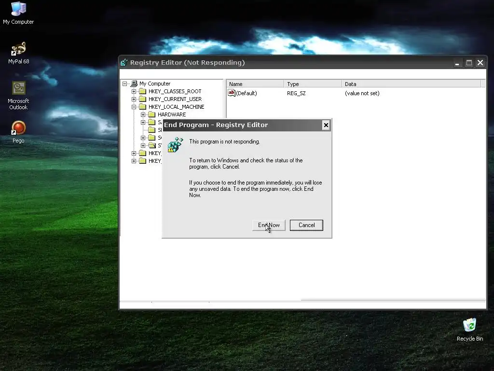The image size is (494, 371).
Task: Click the Data column header
Action: coord(412,84)
